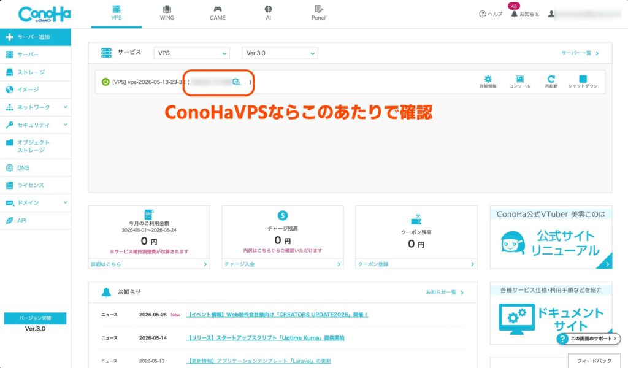Open DNS in the sidebar
Viewport: 628px width, 368px height.
(x=35, y=168)
